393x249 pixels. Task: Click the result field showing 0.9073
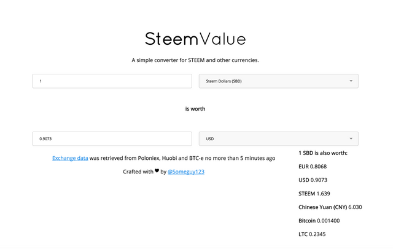[112, 138]
